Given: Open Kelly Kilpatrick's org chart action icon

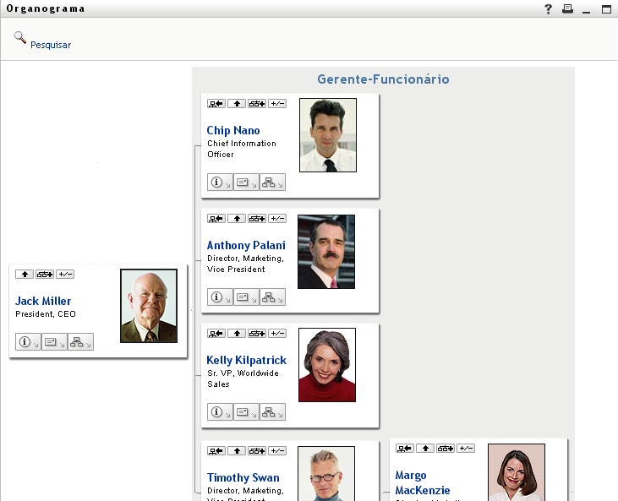Looking at the screenshot, I should [x=272, y=412].
